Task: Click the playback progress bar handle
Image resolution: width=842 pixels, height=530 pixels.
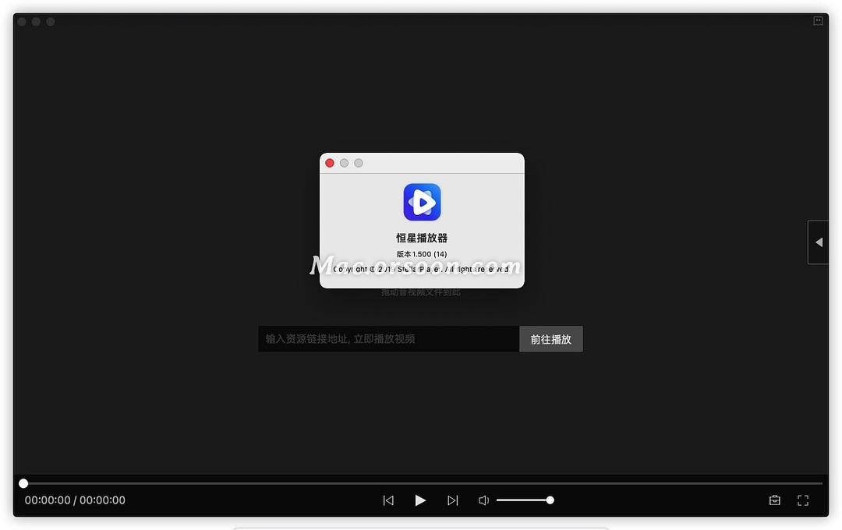Action: [23, 483]
